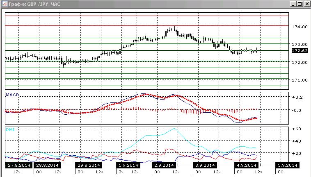The width and height of the screenshot is (311, 177).
Task: Click the 3ч time label under 1.9.2014
Action: [x=121, y=172]
